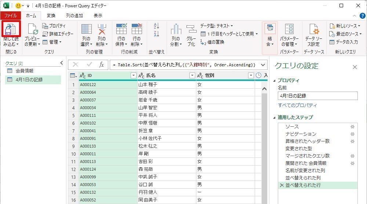
Task: Use first row as headers (1行目をヘッダーとして使用)
Action: (229, 34)
